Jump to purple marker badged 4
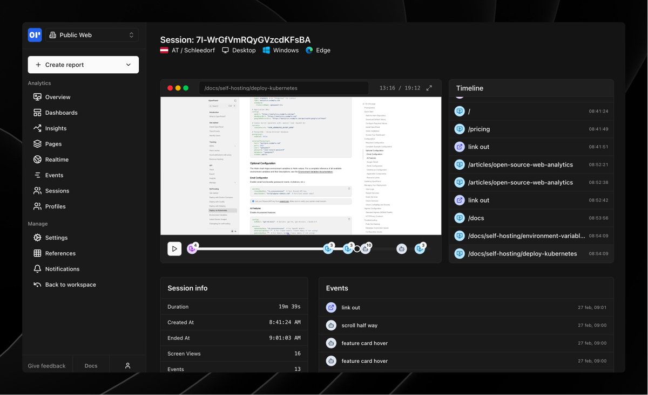 (192, 248)
